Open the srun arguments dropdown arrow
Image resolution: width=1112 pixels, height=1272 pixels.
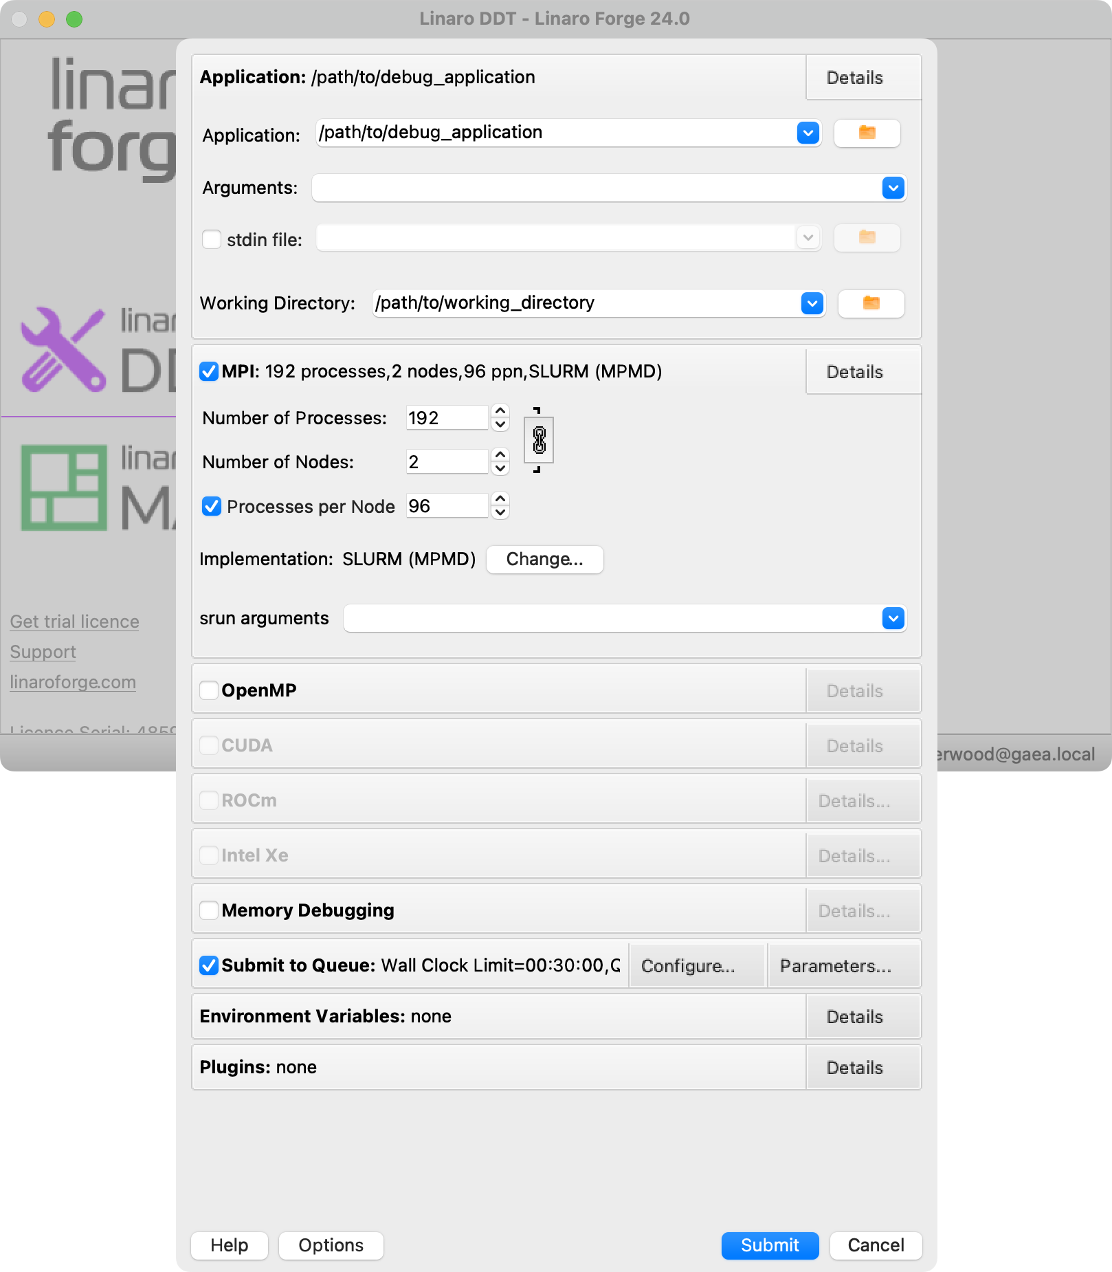(x=893, y=618)
